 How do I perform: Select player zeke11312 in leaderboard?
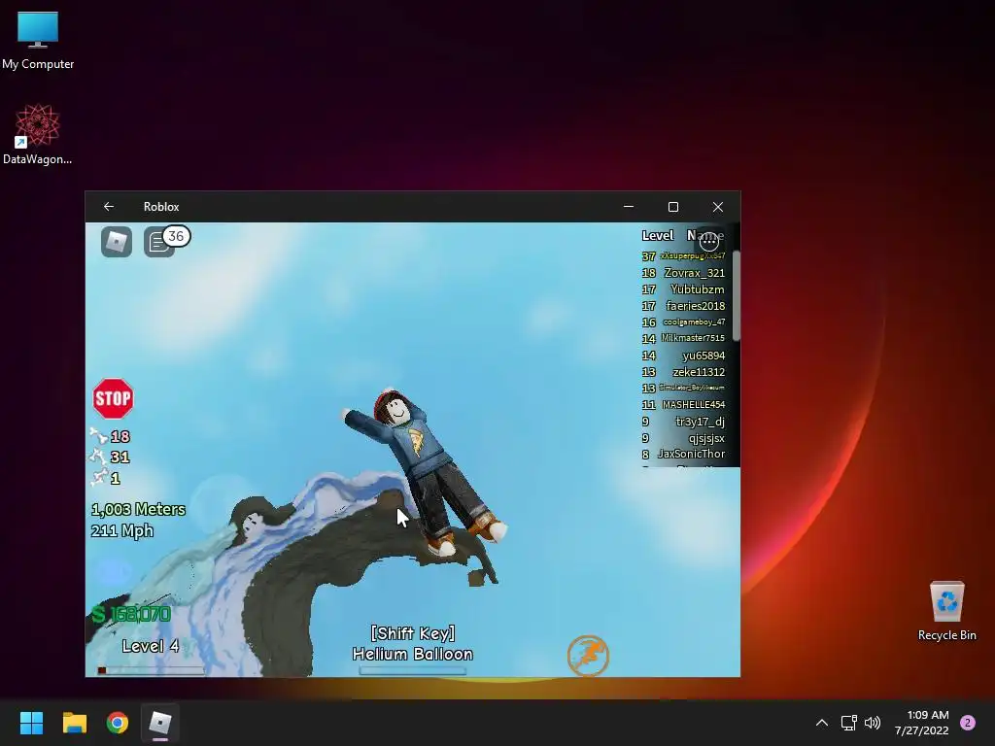683,372
